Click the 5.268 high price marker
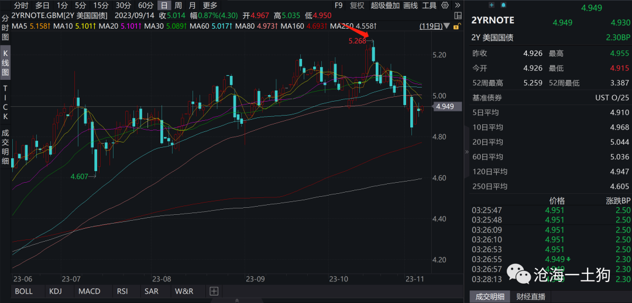The width and height of the screenshot is (632, 303). pyautogui.click(x=358, y=41)
